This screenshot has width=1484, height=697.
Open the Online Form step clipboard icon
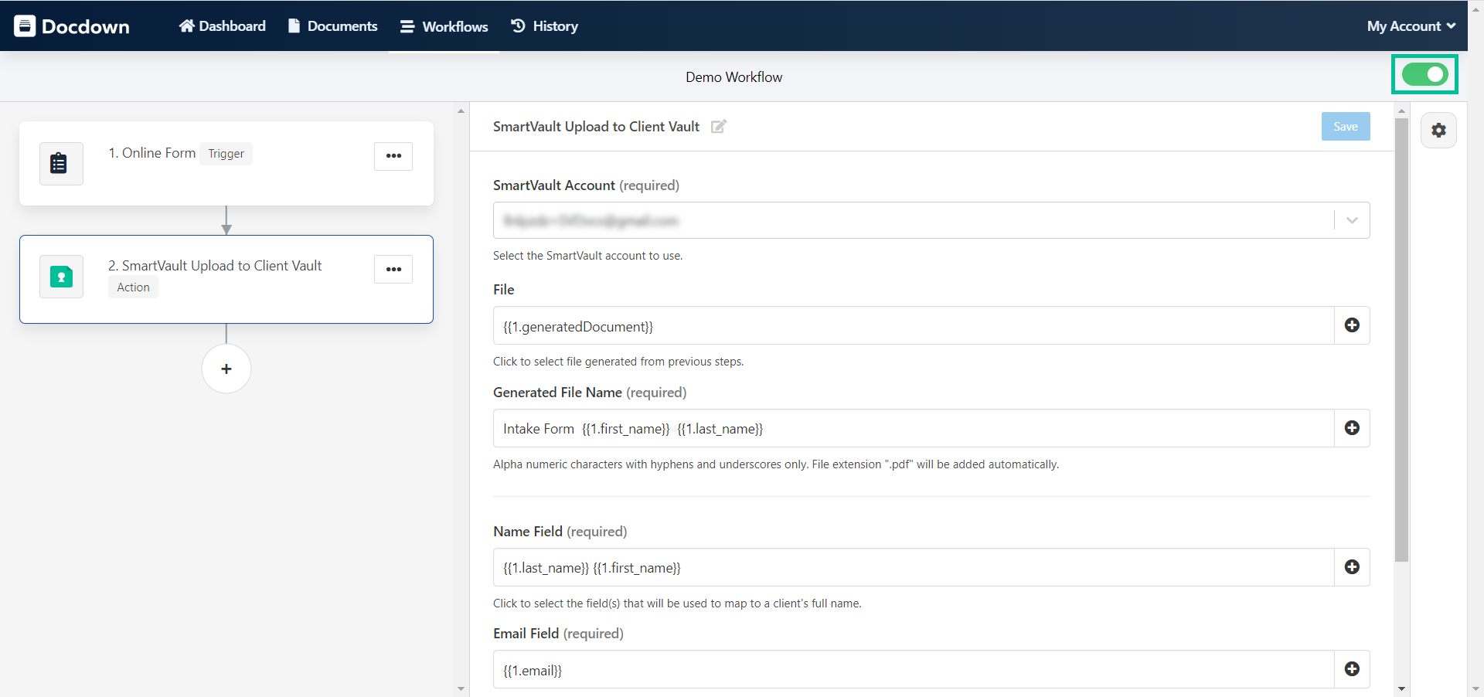[60, 163]
